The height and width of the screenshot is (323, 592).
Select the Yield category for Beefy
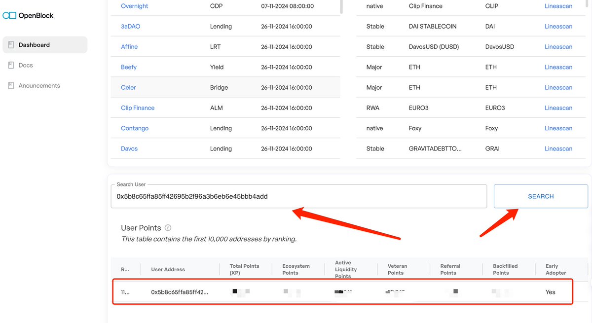point(217,67)
